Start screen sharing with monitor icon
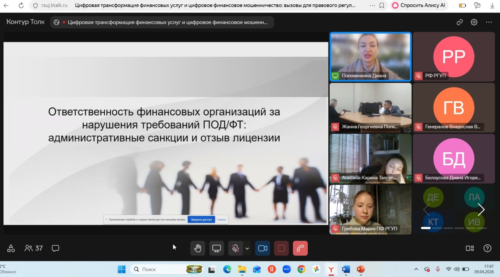 tap(216, 248)
